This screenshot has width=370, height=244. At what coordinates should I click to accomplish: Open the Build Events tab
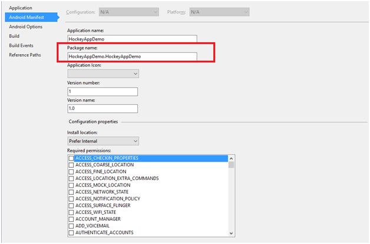click(21, 45)
